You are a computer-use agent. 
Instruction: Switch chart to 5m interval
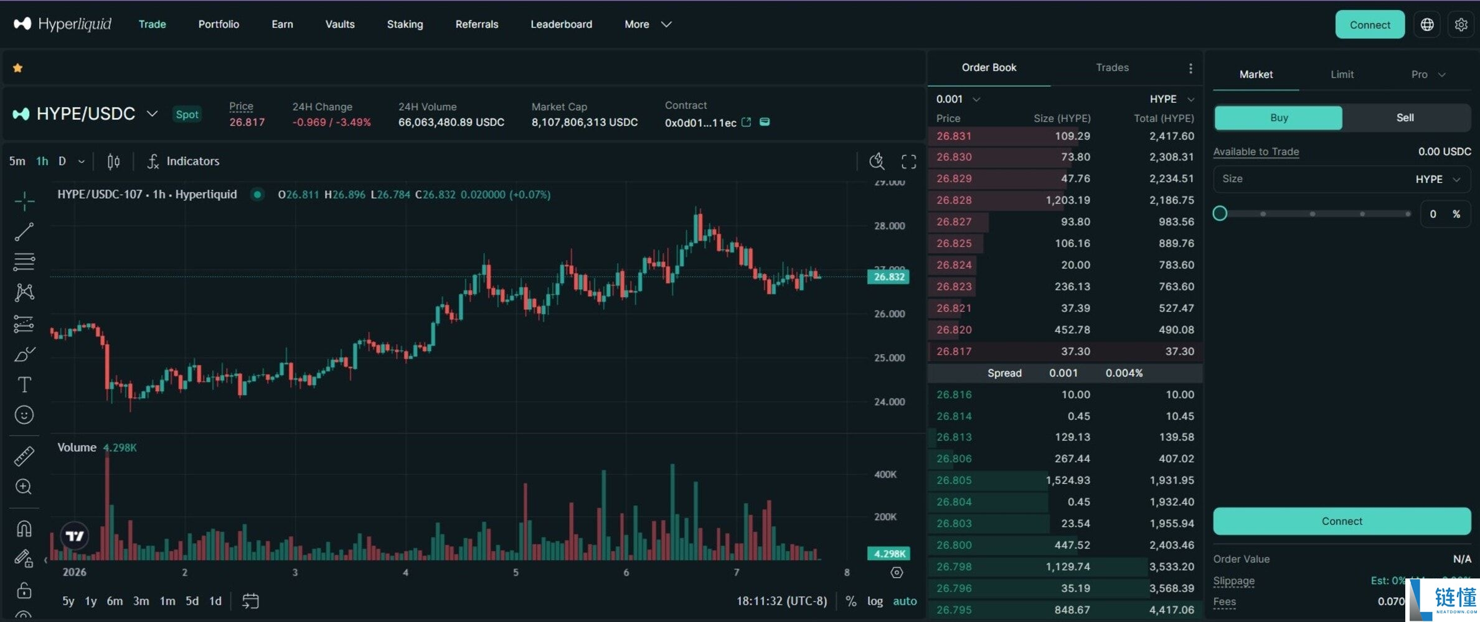[x=17, y=161]
